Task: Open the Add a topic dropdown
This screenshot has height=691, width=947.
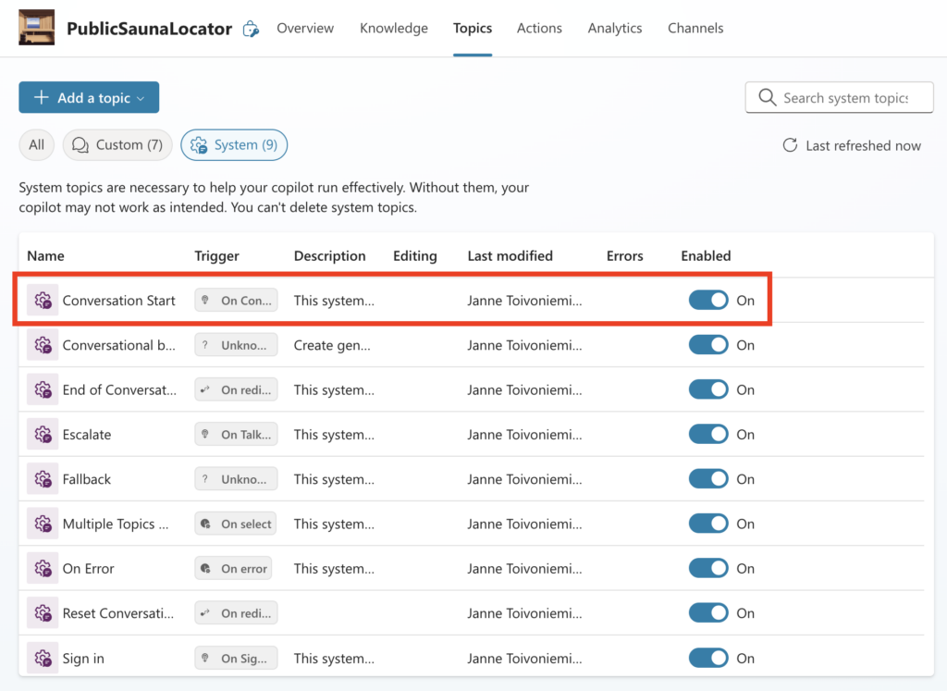Action: (x=89, y=98)
